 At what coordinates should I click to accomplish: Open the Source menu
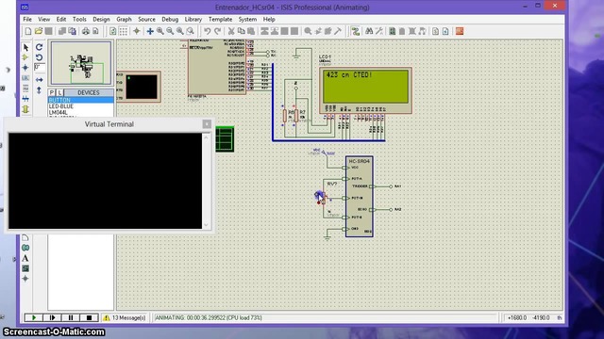[x=147, y=19]
